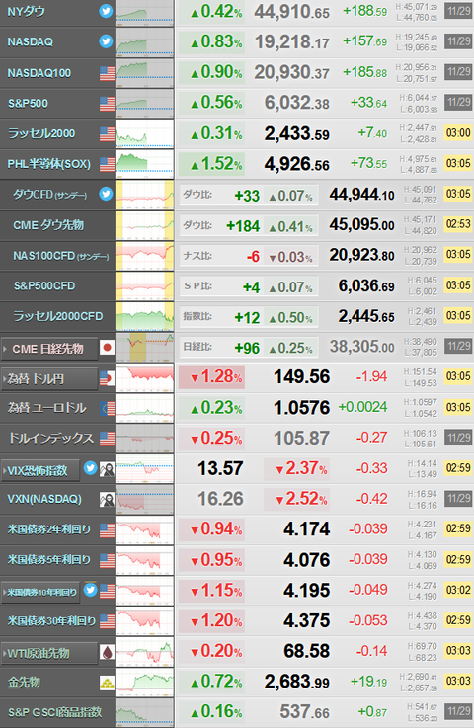The image size is (474, 728).
Task: Open the 金先物 mini chart
Action: point(144,682)
